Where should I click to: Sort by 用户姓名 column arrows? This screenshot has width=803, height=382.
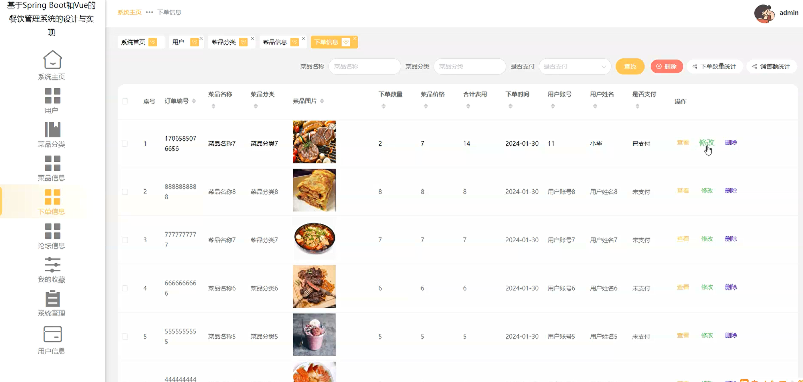(595, 106)
